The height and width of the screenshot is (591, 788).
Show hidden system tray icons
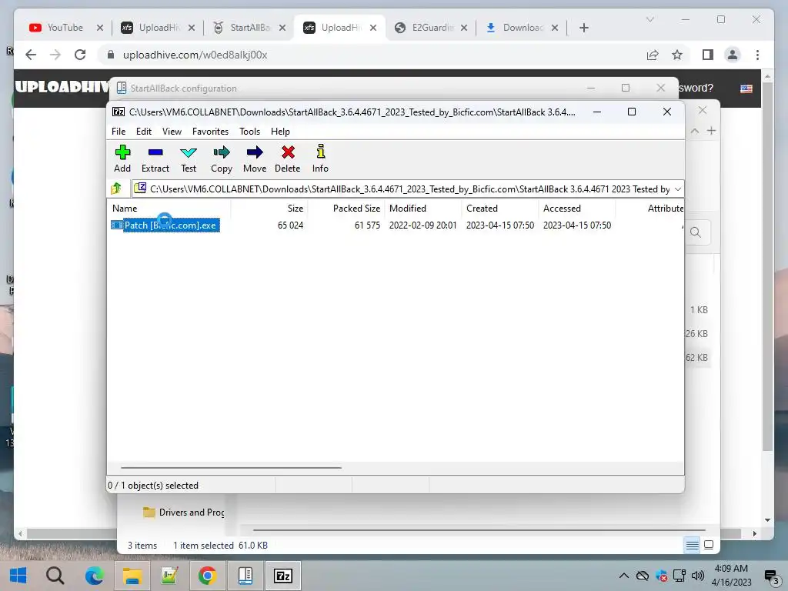click(x=623, y=576)
